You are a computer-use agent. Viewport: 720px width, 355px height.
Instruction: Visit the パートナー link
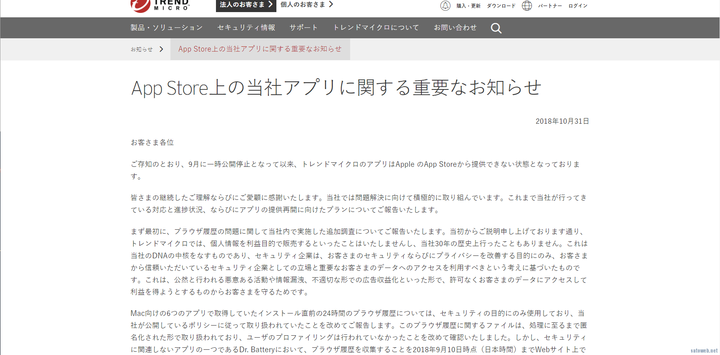pyautogui.click(x=550, y=6)
